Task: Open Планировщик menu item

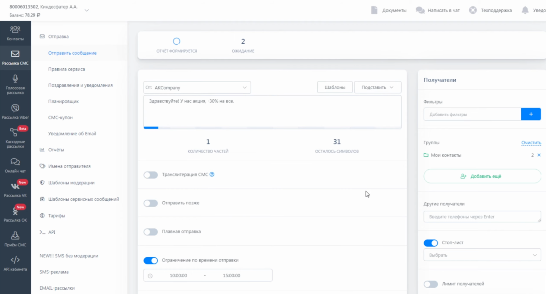Action: click(63, 101)
